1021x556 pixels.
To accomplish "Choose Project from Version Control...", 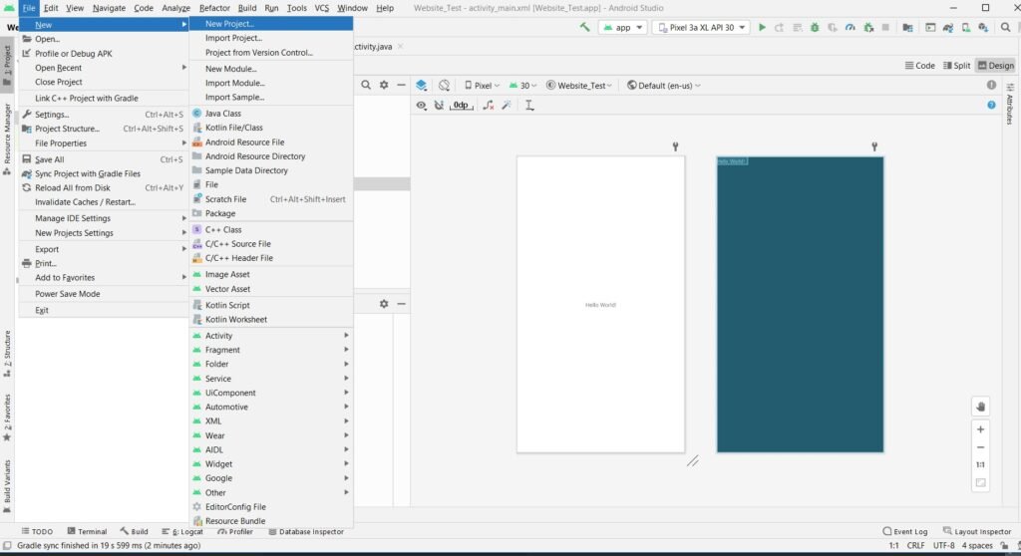I will click(271, 52).
